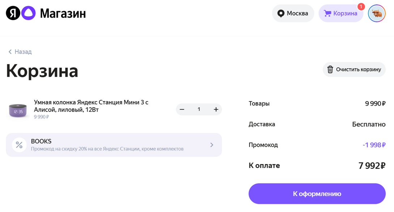
Task: Click the quantity field showing 1
Action: click(199, 109)
